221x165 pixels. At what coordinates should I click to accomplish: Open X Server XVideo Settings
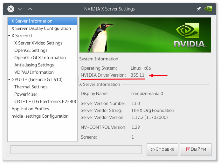point(38,43)
